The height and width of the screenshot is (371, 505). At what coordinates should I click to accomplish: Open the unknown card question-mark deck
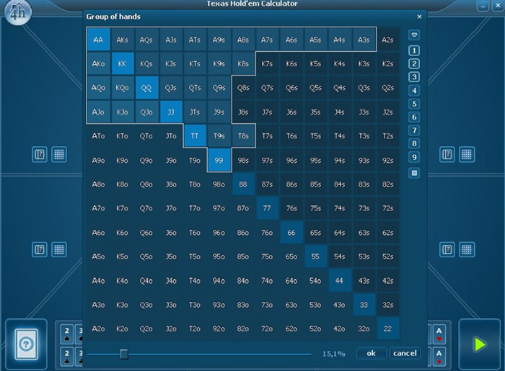[x=27, y=344]
